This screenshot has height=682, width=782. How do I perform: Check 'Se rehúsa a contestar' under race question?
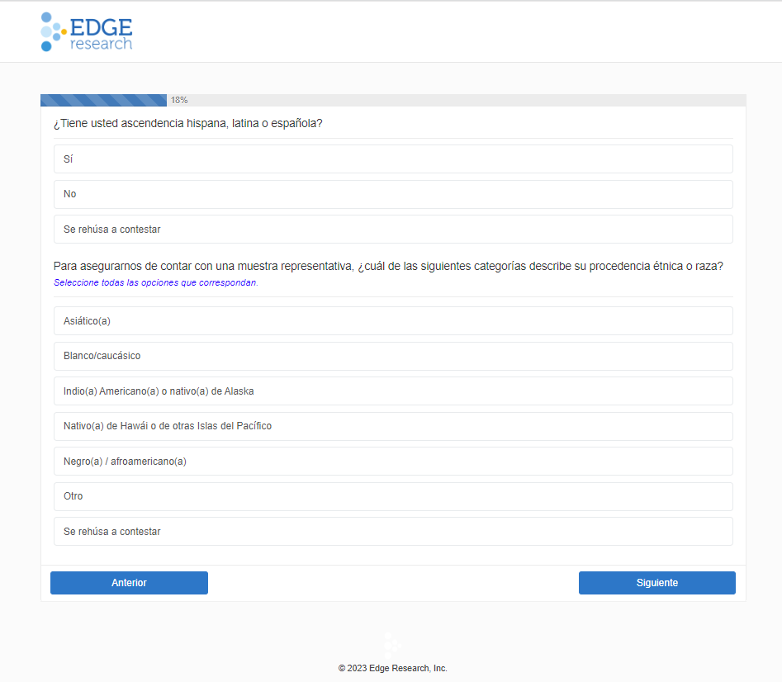tap(393, 532)
